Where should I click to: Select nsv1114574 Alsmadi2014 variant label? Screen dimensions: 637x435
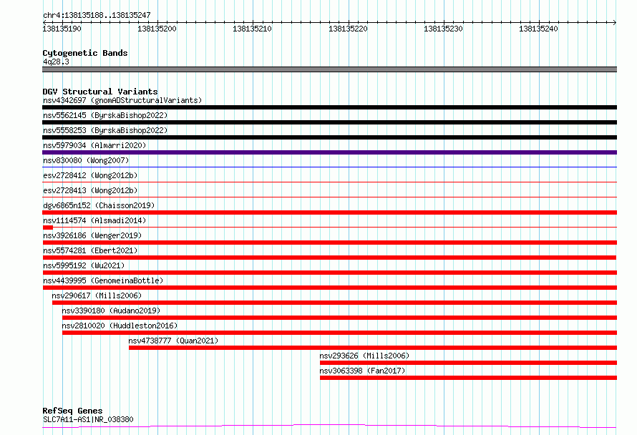pyautogui.click(x=94, y=220)
